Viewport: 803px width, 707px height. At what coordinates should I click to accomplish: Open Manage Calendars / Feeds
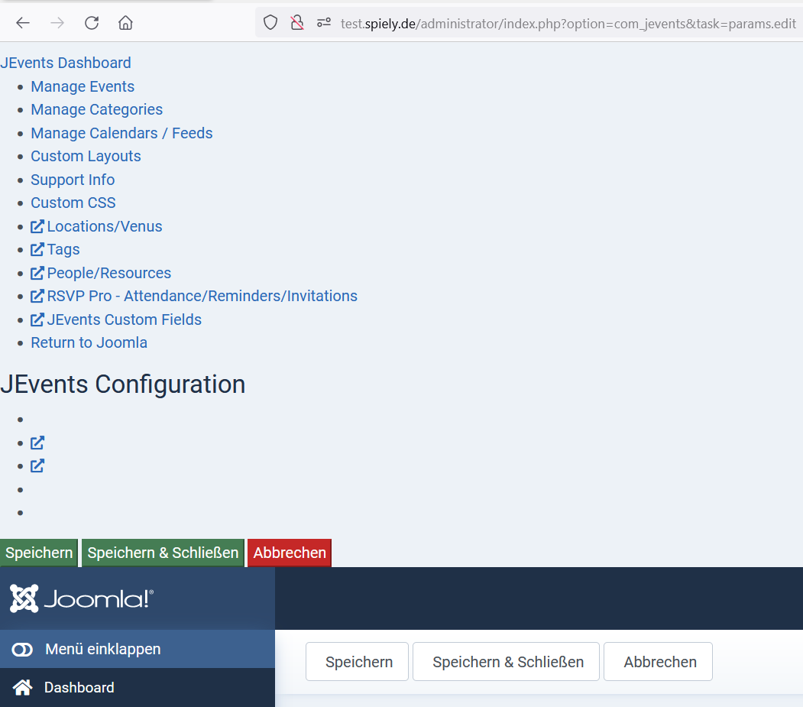pos(122,133)
